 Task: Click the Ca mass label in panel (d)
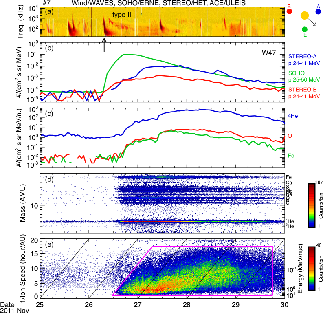tap(289, 183)
